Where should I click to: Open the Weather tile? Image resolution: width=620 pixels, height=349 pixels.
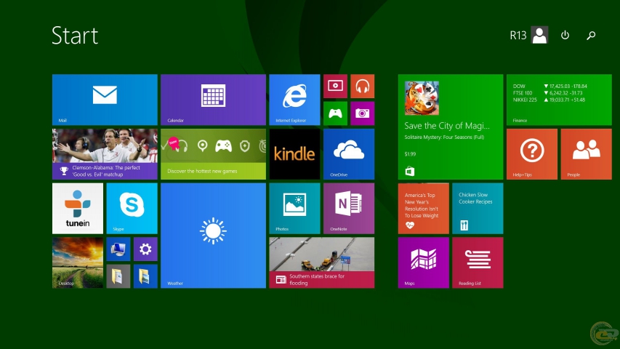[x=213, y=236]
